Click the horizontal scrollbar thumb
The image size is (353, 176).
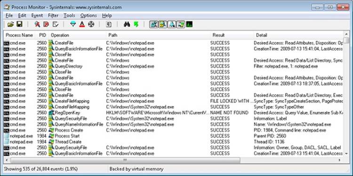(125, 160)
